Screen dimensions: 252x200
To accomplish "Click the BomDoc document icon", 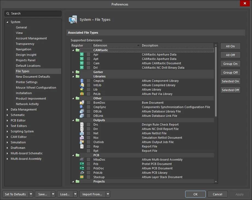I will coord(82,103).
